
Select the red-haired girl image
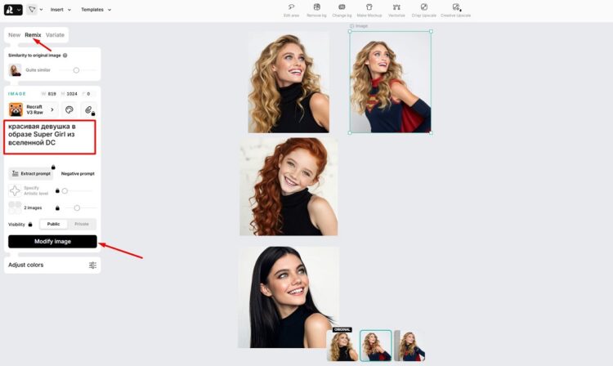pyautogui.click(x=289, y=187)
